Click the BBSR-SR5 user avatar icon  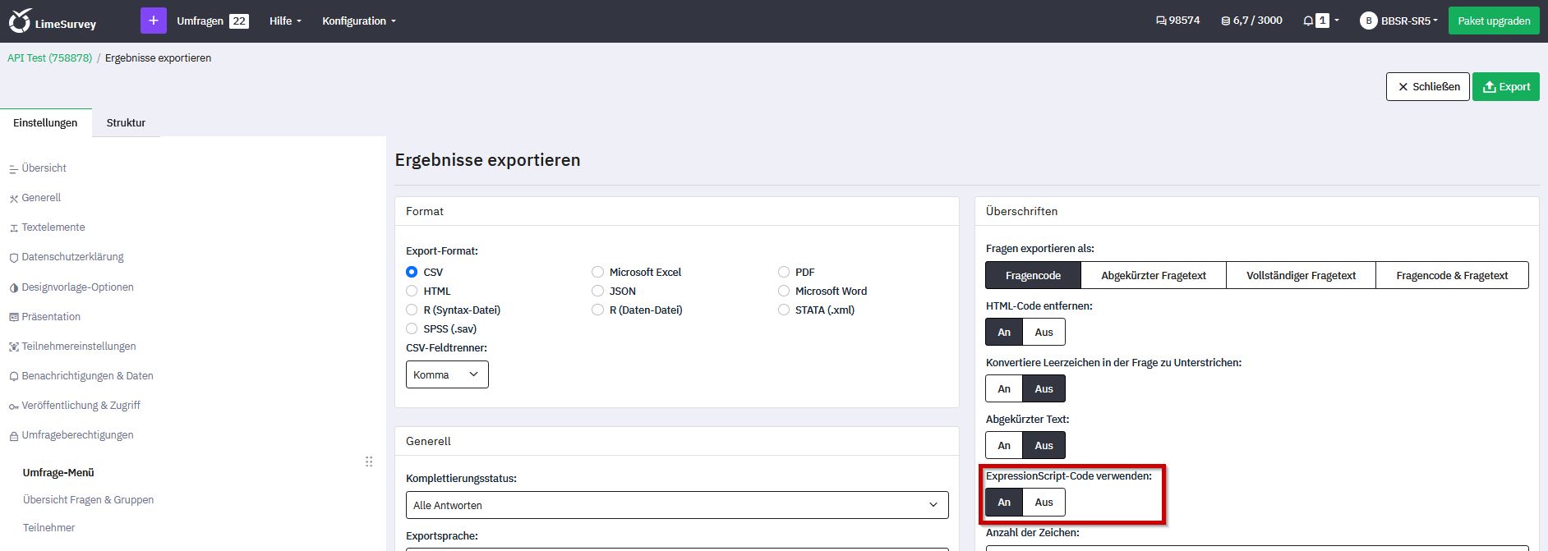click(1368, 21)
